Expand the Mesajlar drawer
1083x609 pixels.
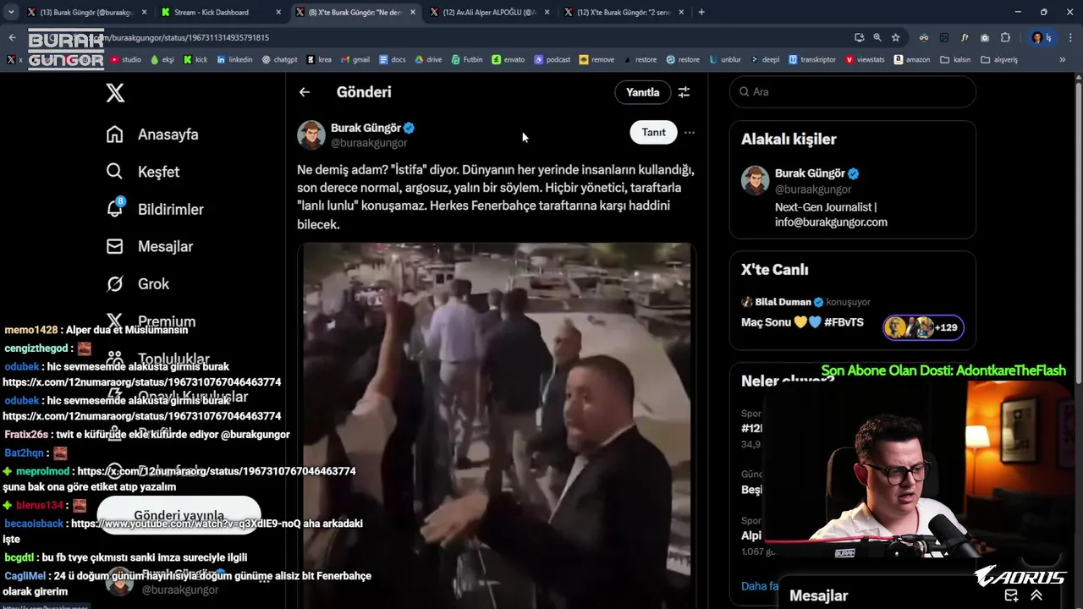[1036, 595]
